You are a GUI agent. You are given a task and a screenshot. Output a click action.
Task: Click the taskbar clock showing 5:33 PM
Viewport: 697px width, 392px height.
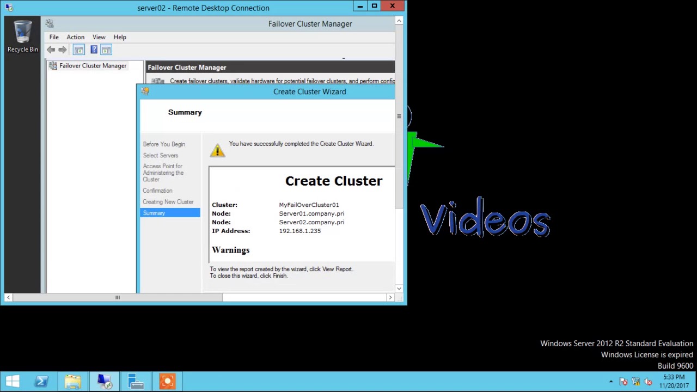pos(674,382)
